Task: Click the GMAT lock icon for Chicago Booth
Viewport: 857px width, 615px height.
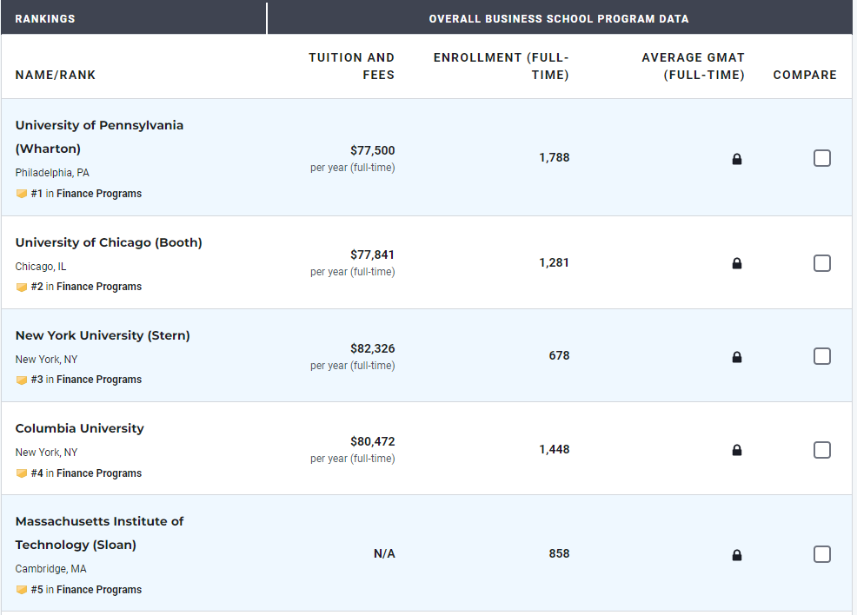Action: (737, 263)
